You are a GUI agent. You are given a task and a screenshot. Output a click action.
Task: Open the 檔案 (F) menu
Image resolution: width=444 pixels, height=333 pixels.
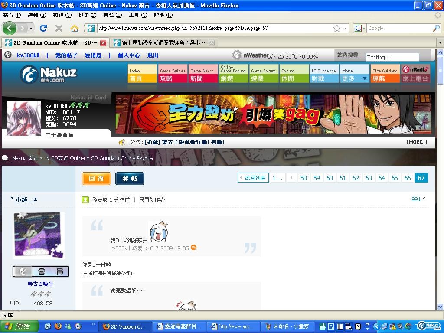pos(12,15)
